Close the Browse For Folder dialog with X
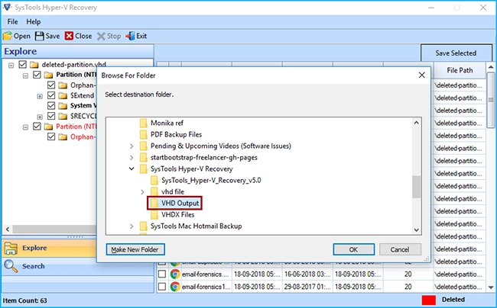Image resolution: width=497 pixels, height=308 pixels. click(x=422, y=75)
